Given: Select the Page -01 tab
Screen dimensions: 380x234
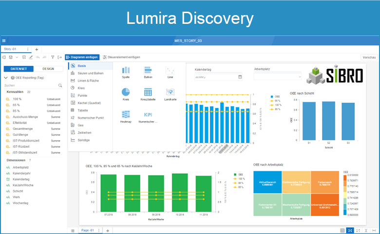Looking at the screenshot, I should click(88, 231).
